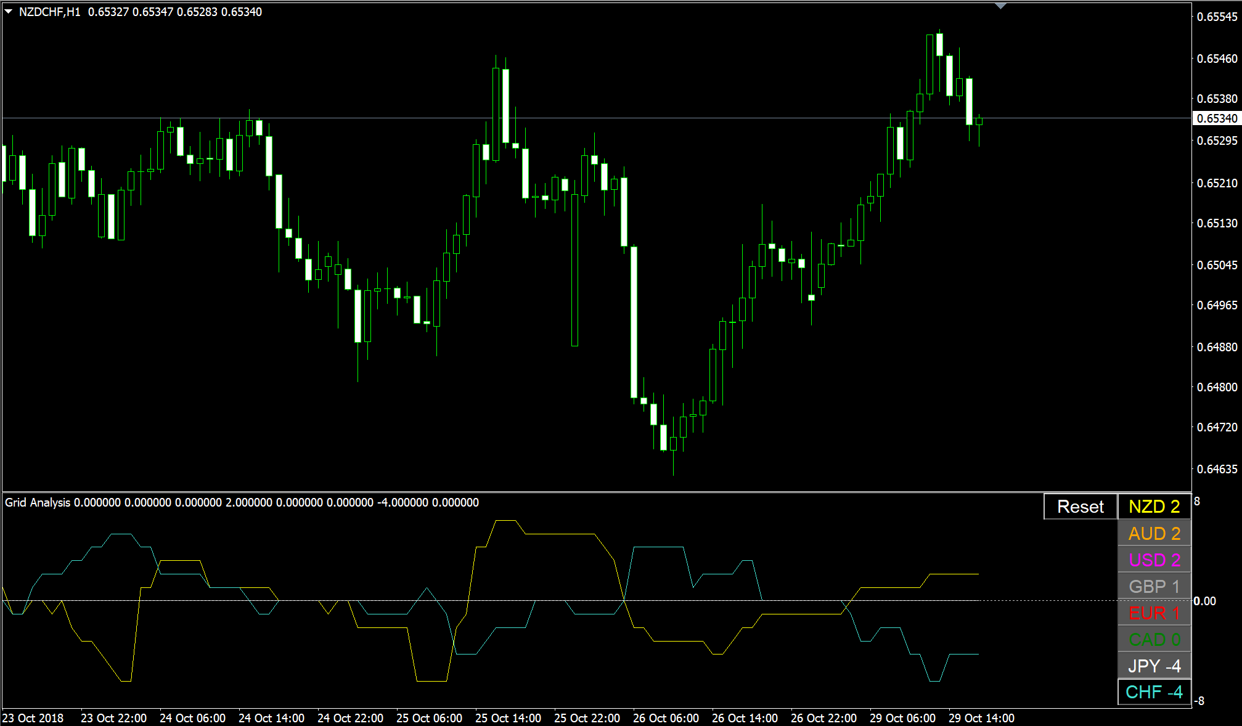Image resolution: width=1242 pixels, height=726 pixels.
Task: Select the NZD 2 currency button
Action: (1154, 507)
